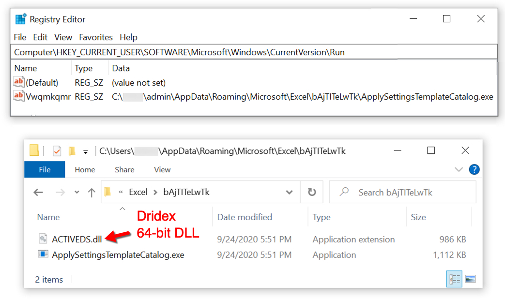
Task: Sort by the Size column
Action: point(418,217)
